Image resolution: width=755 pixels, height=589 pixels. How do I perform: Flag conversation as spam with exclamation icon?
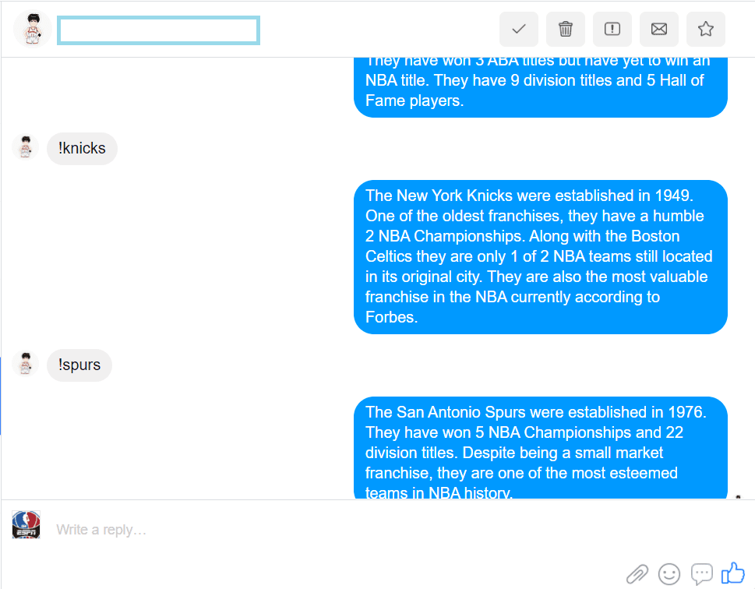click(x=612, y=30)
